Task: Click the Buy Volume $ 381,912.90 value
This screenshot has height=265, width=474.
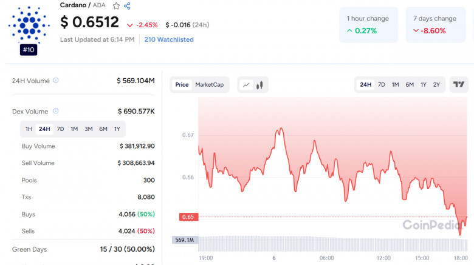Action: pyautogui.click(x=137, y=146)
